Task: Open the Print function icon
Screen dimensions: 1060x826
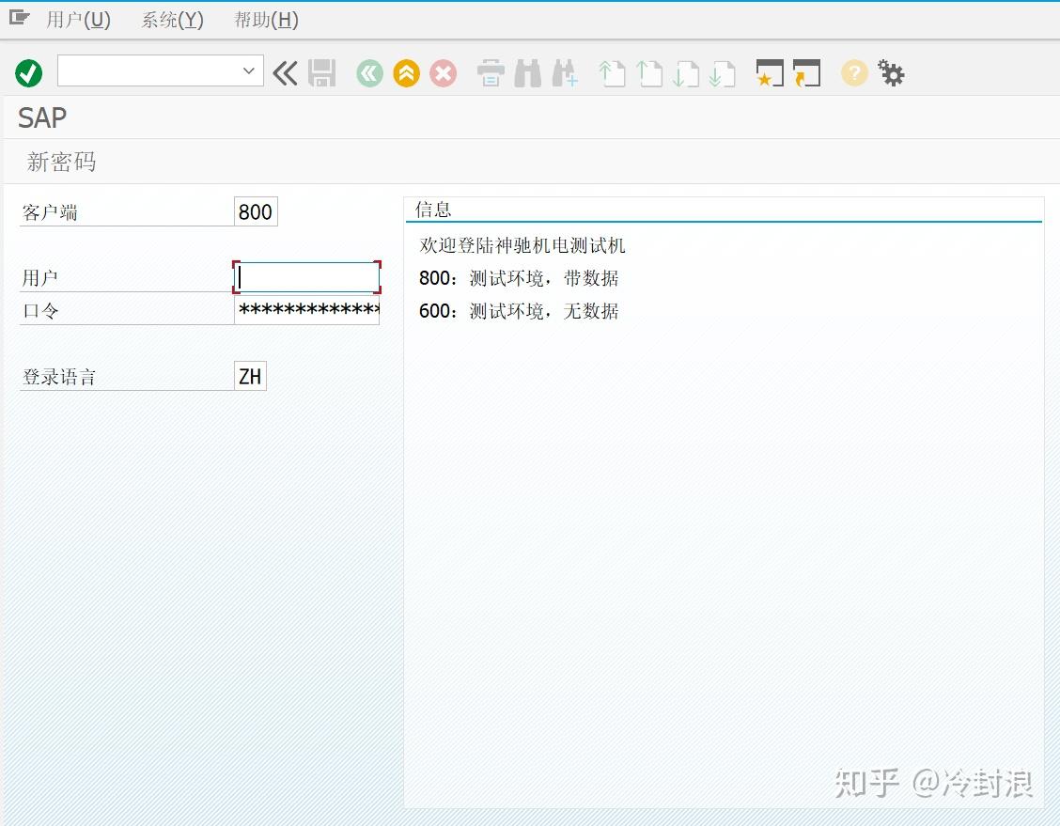Action: click(x=490, y=72)
